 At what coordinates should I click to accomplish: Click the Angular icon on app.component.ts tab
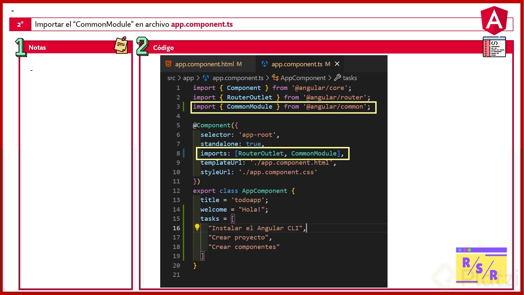(x=264, y=64)
